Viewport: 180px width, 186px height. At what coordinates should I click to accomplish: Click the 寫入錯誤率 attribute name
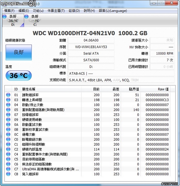30,174
